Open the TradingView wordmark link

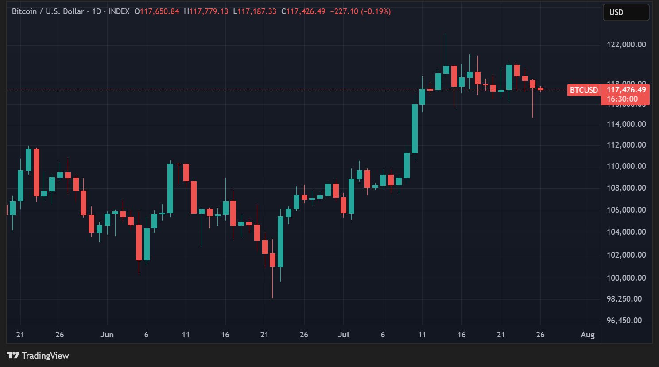click(x=45, y=356)
